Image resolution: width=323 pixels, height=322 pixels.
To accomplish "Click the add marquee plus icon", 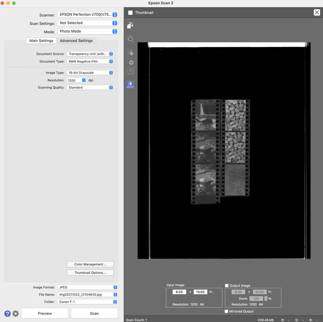I will click(131, 63).
